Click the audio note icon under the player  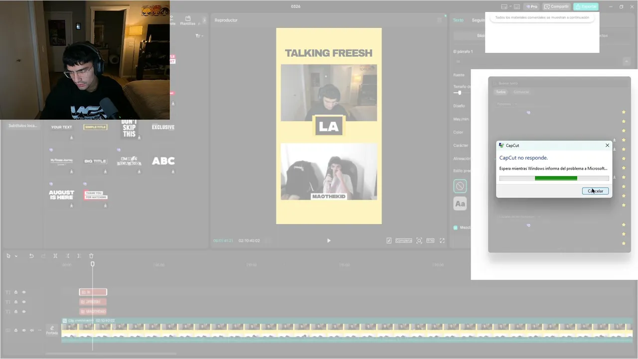tap(389, 240)
